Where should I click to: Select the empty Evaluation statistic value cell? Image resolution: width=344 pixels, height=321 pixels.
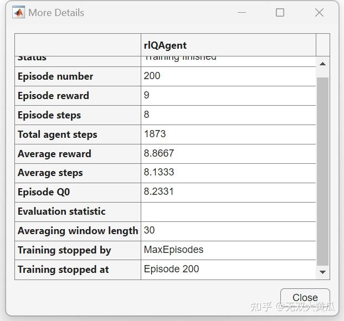228,211
